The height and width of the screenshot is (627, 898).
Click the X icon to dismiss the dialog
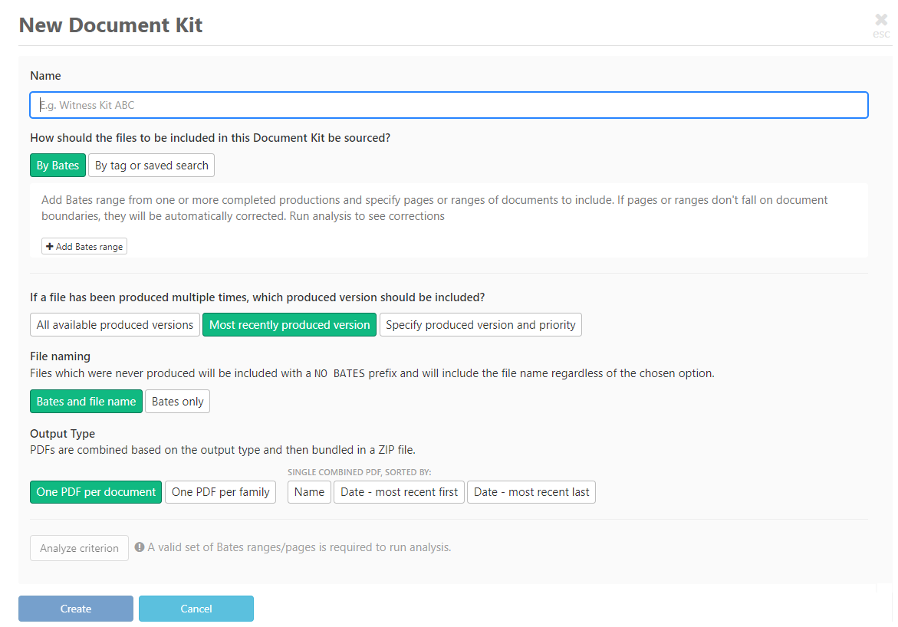880,21
